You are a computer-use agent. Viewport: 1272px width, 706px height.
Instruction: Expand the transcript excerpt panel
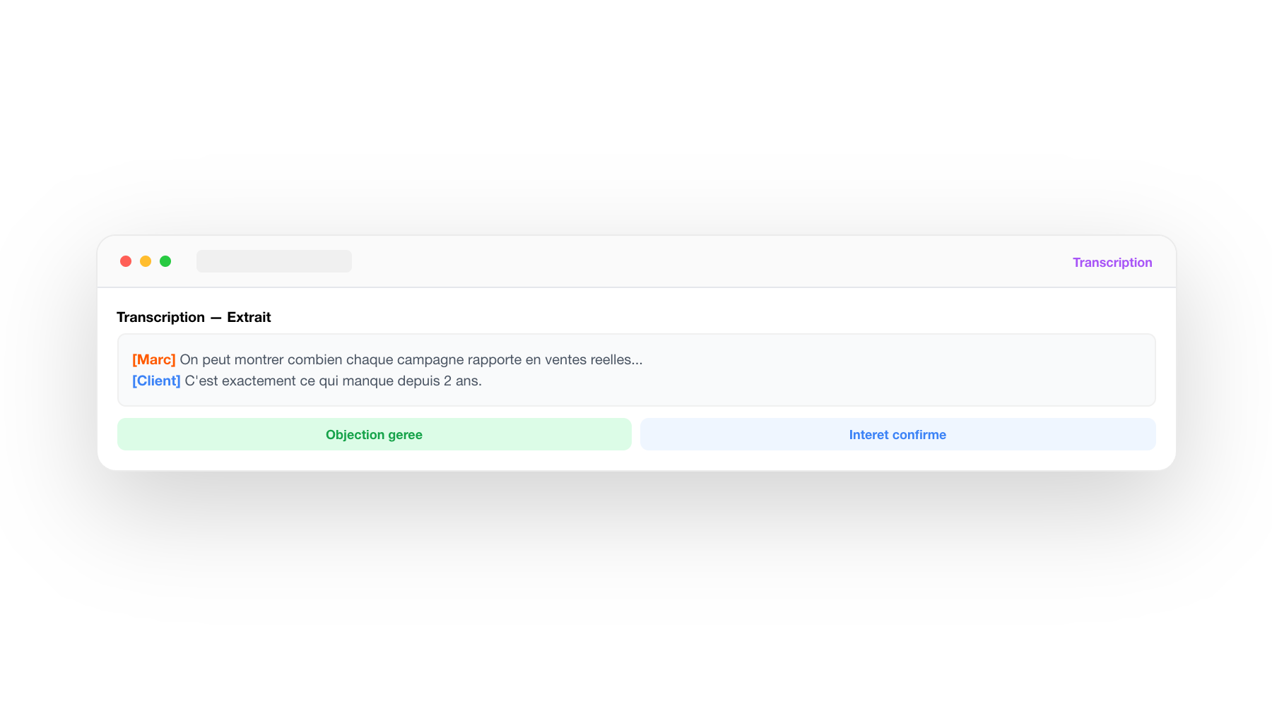[636, 370]
